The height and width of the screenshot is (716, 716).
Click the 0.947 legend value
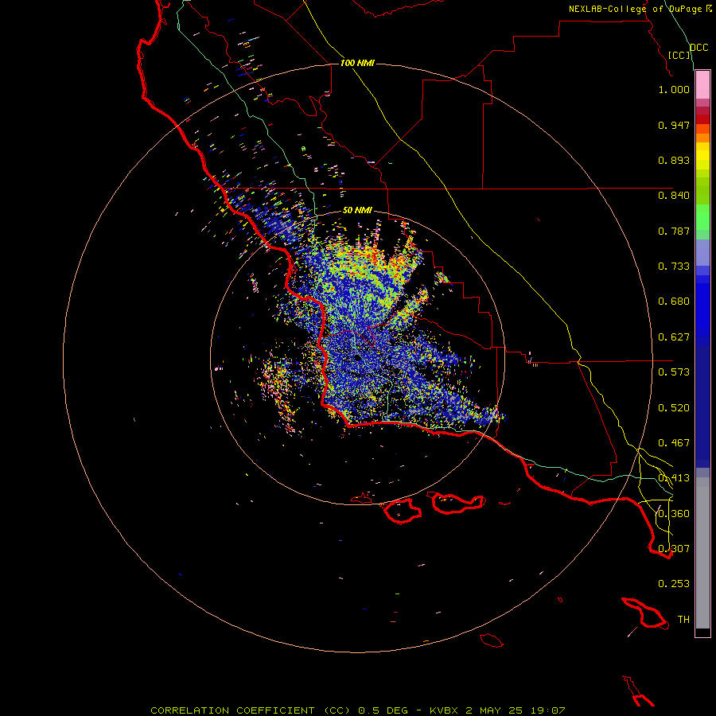coord(674,125)
